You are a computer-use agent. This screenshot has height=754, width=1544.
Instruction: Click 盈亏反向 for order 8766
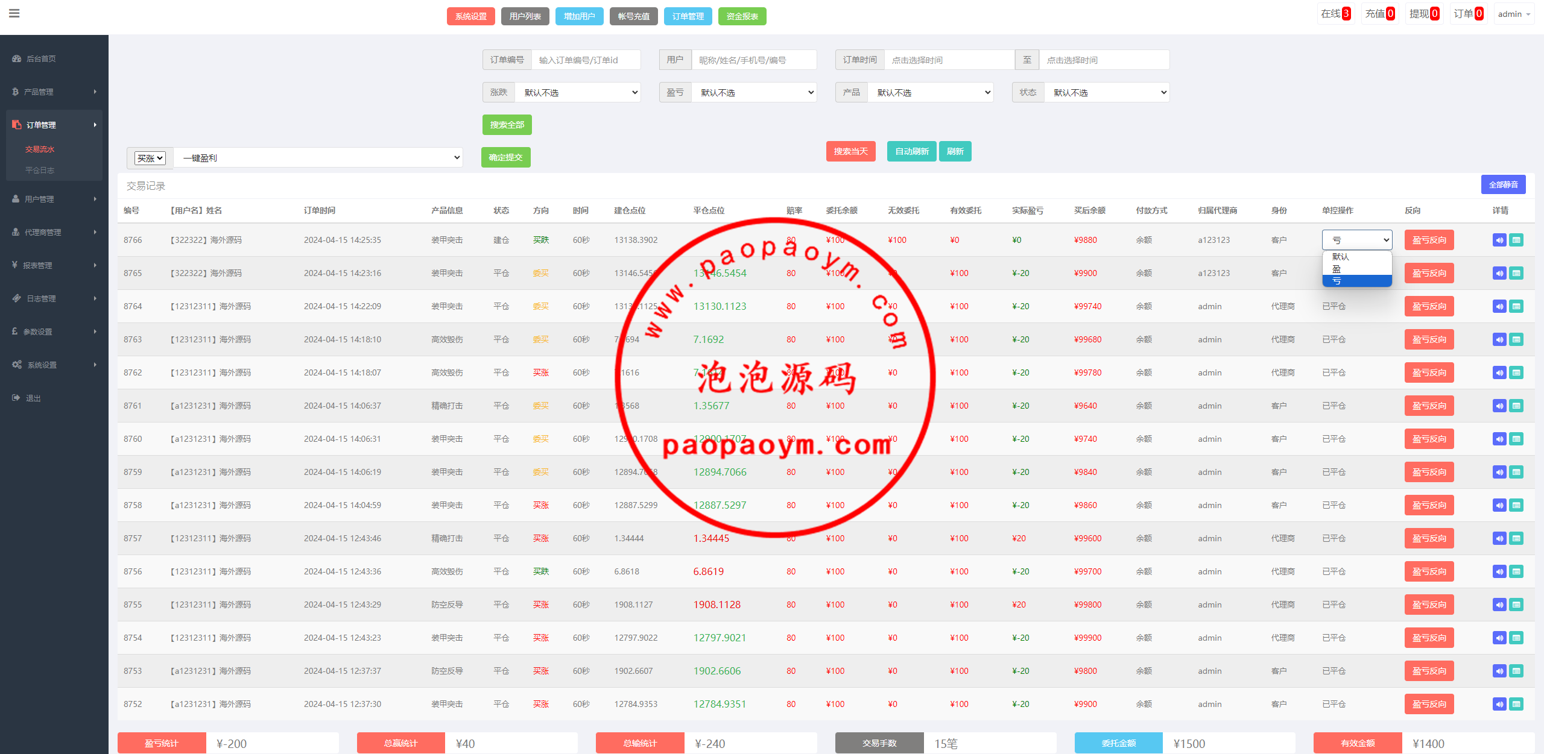pyautogui.click(x=1429, y=240)
